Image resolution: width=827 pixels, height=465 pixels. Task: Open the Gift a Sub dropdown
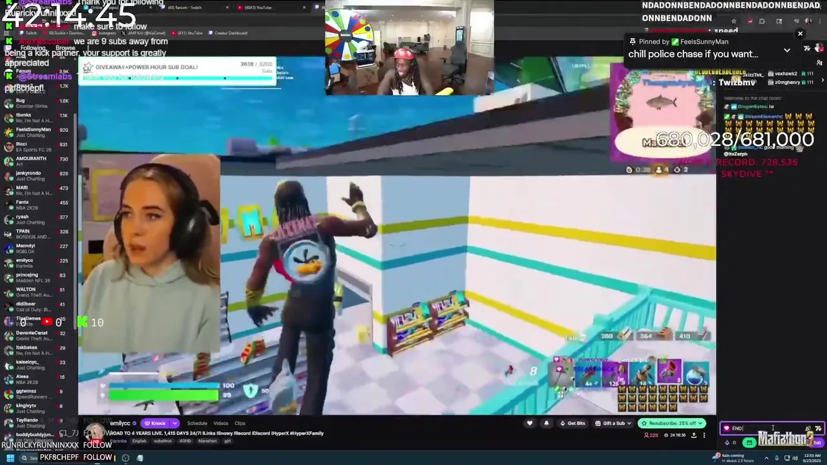(613, 424)
